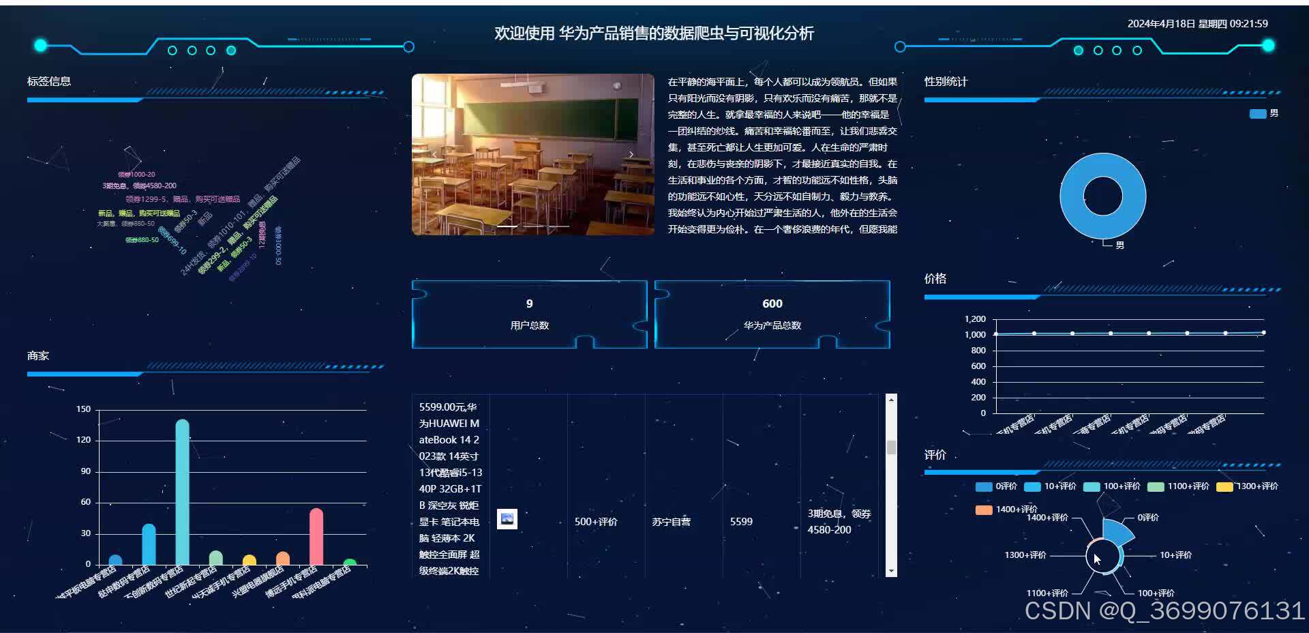Click the 商家 panel heading
1309x633 pixels.
click(x=38, y=356)
